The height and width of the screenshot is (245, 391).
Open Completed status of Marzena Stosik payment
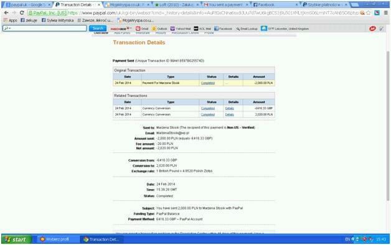(x=208, y=83)
